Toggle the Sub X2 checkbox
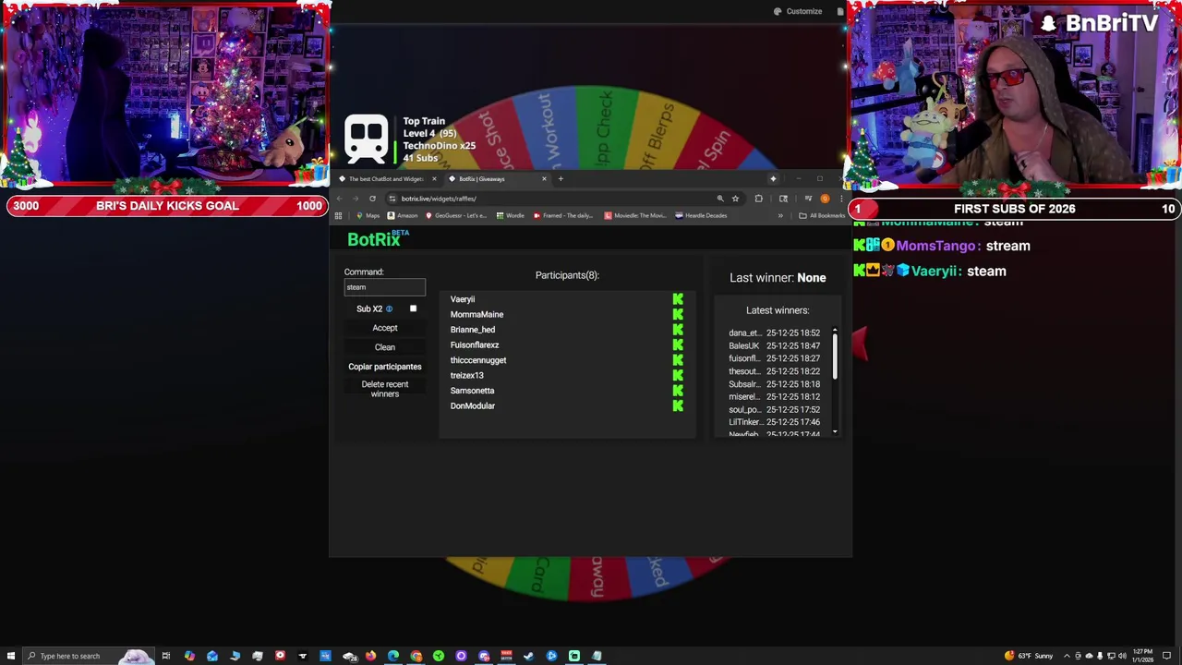The image size is (1182, 665). [413, 308]
